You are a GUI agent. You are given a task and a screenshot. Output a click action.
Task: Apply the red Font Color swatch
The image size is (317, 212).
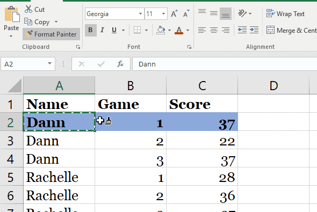179,30
